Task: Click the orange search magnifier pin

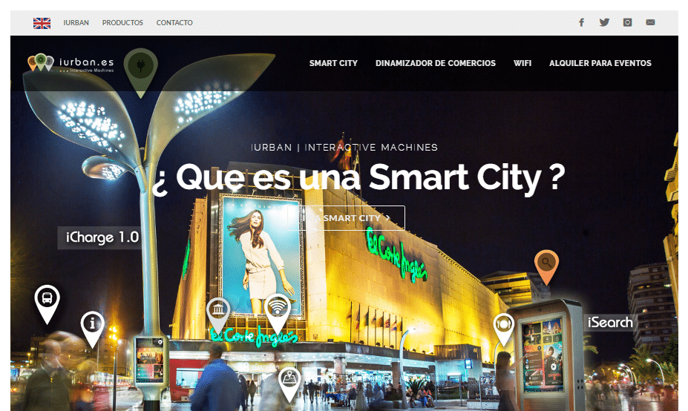Action: [546, 266]
